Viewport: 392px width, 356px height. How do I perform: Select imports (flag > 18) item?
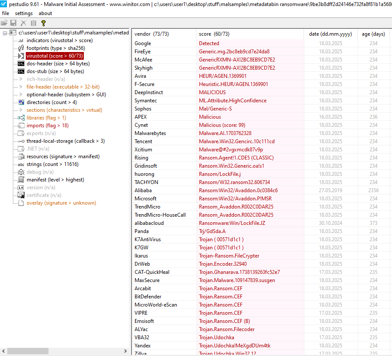point(48,126)
